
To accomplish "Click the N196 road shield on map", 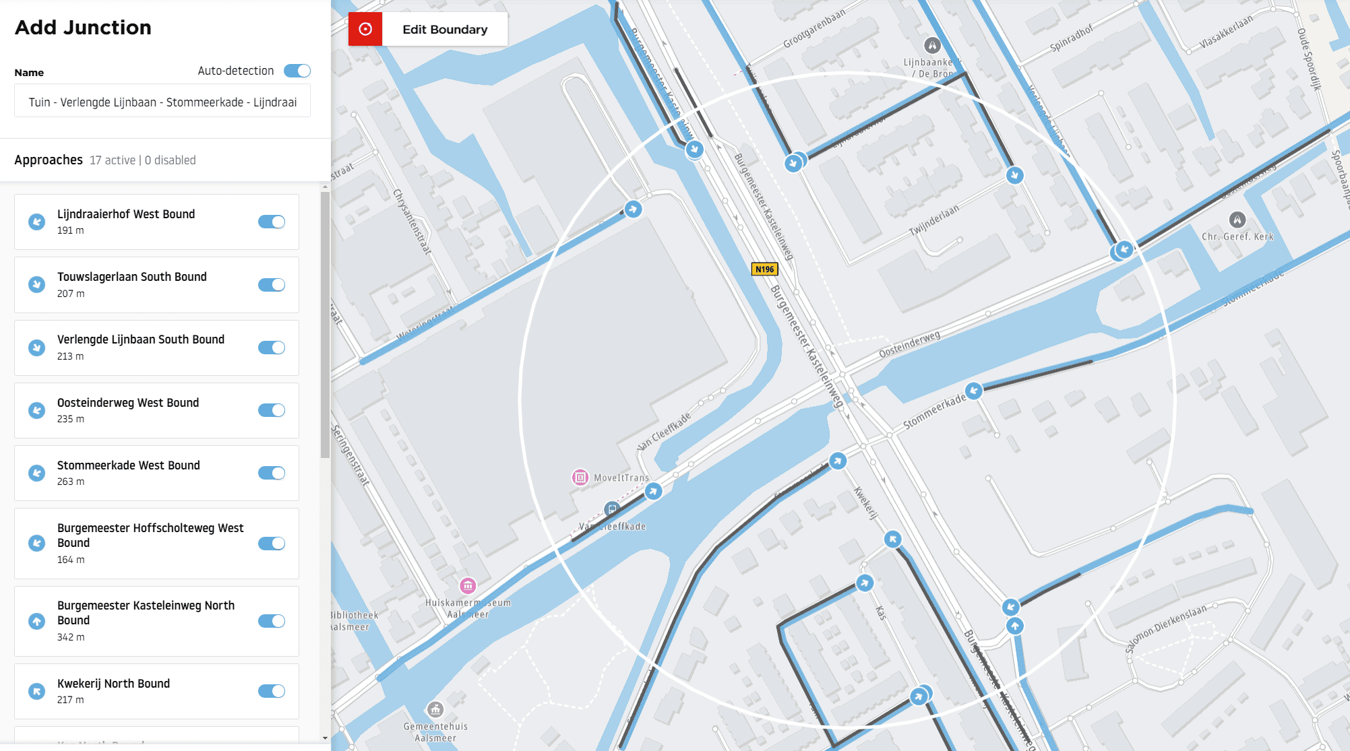I will tap(764, 269).
